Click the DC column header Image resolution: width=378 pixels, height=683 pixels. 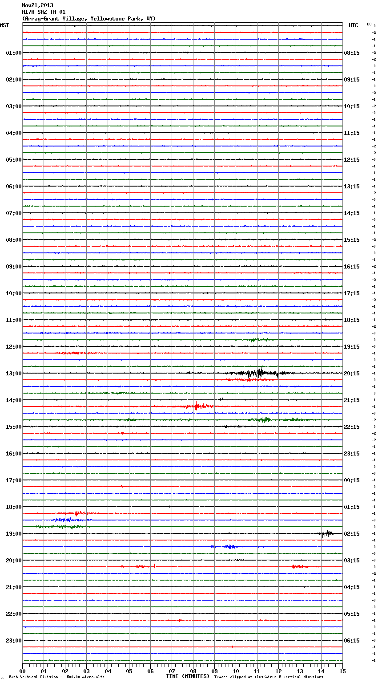click(369, 24)
